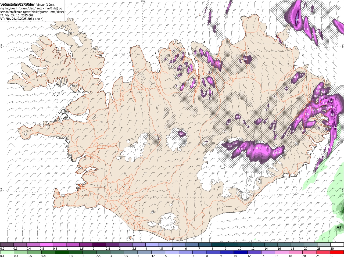Select the 'VT: Fös. 24.10.2025 20Z' valid time
This screenshot has height=258, width=344.
(16, 19)
